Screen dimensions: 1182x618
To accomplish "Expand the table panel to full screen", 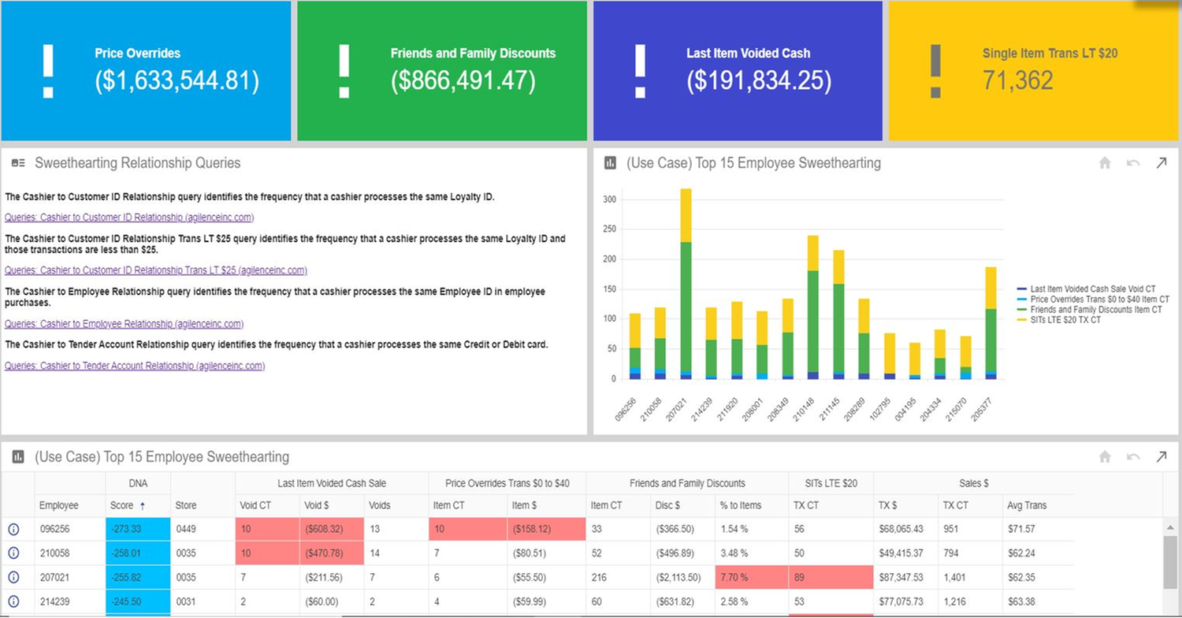I will pyautogui.click(x=1162, y=456).
